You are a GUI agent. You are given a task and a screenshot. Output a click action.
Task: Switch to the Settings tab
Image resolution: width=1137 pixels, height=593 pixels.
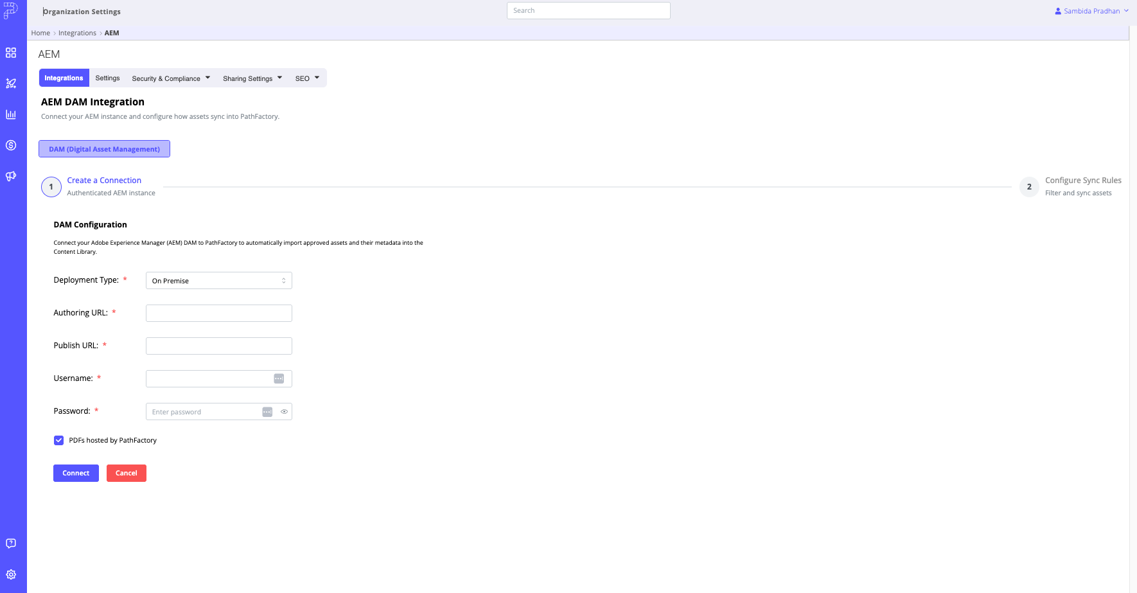107,78
